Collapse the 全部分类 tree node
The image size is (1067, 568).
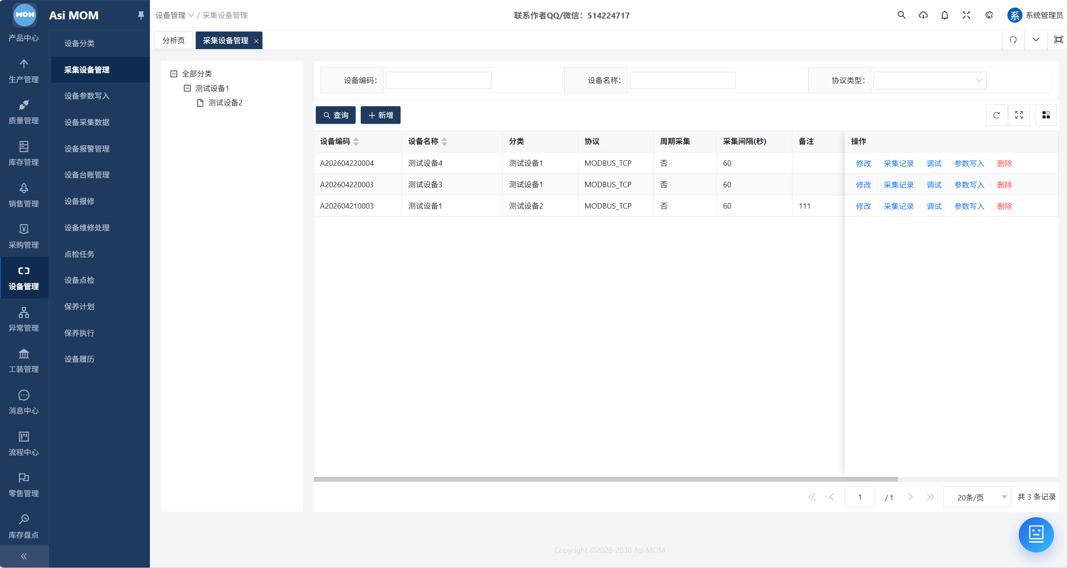pos(174,74)
